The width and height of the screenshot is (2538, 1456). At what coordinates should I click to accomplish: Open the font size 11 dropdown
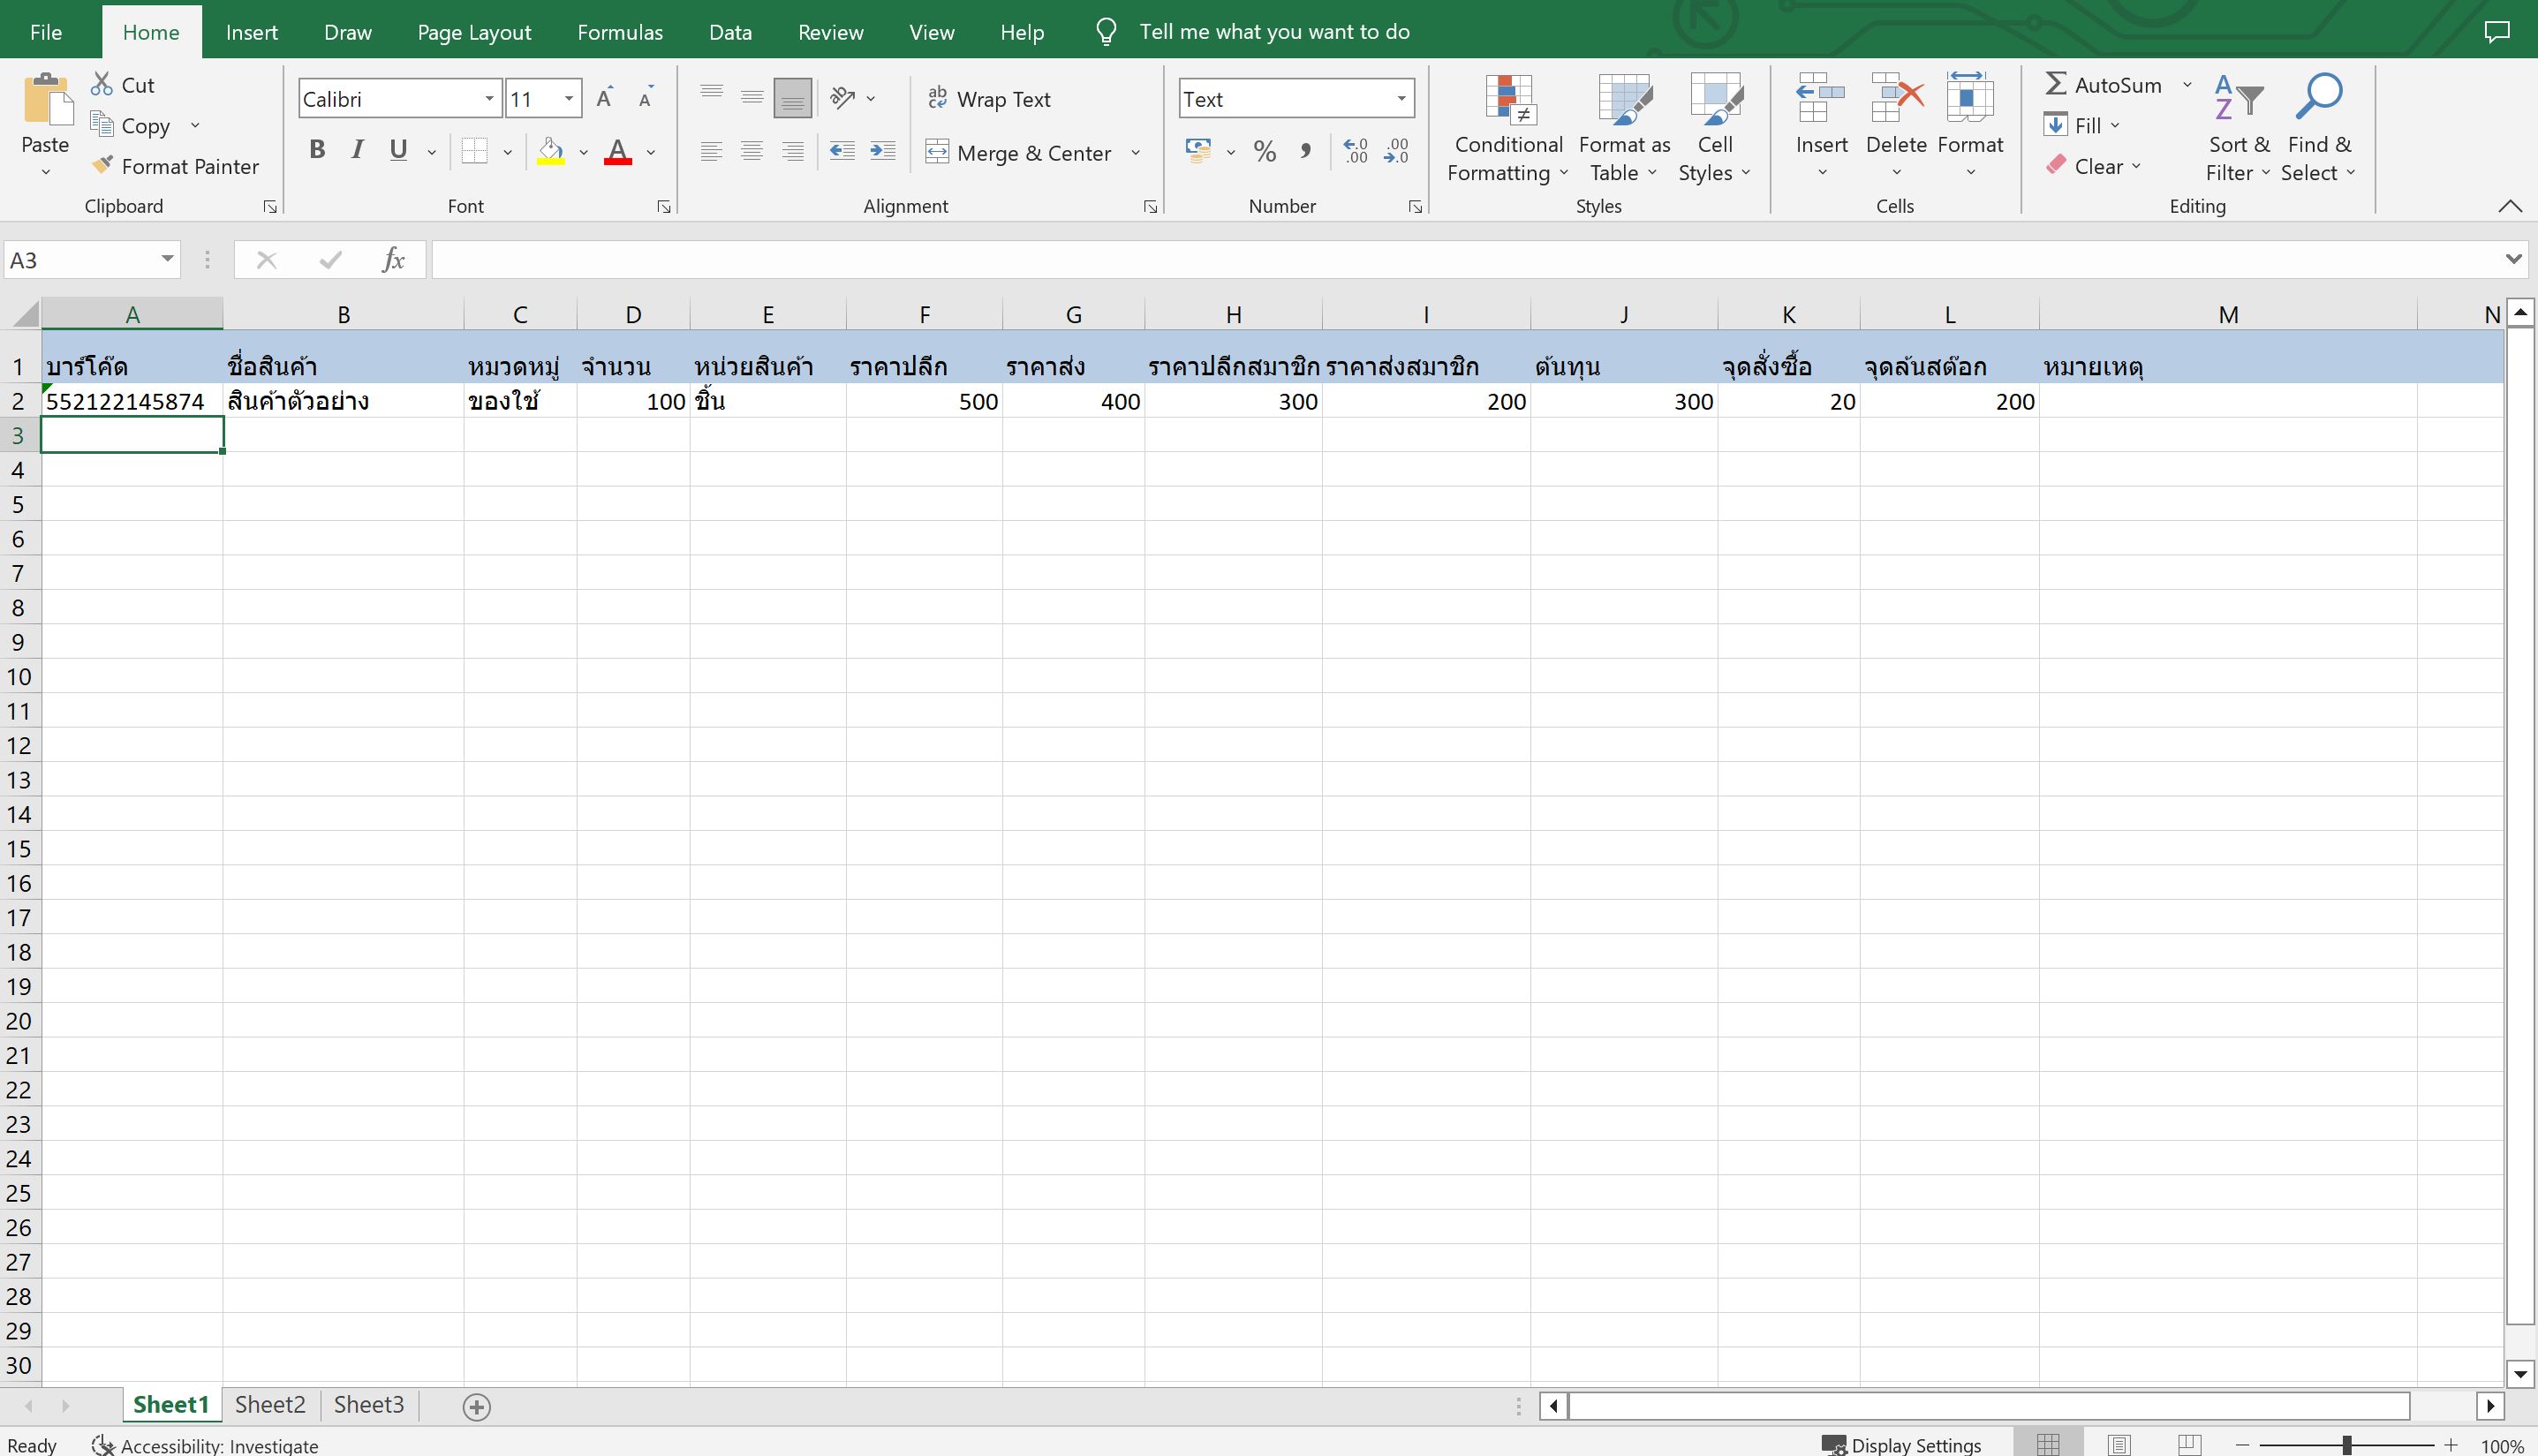[569, 99]
